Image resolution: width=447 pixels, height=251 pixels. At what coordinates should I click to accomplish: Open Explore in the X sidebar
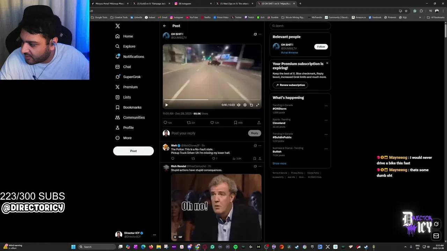[x=125, y=46]
